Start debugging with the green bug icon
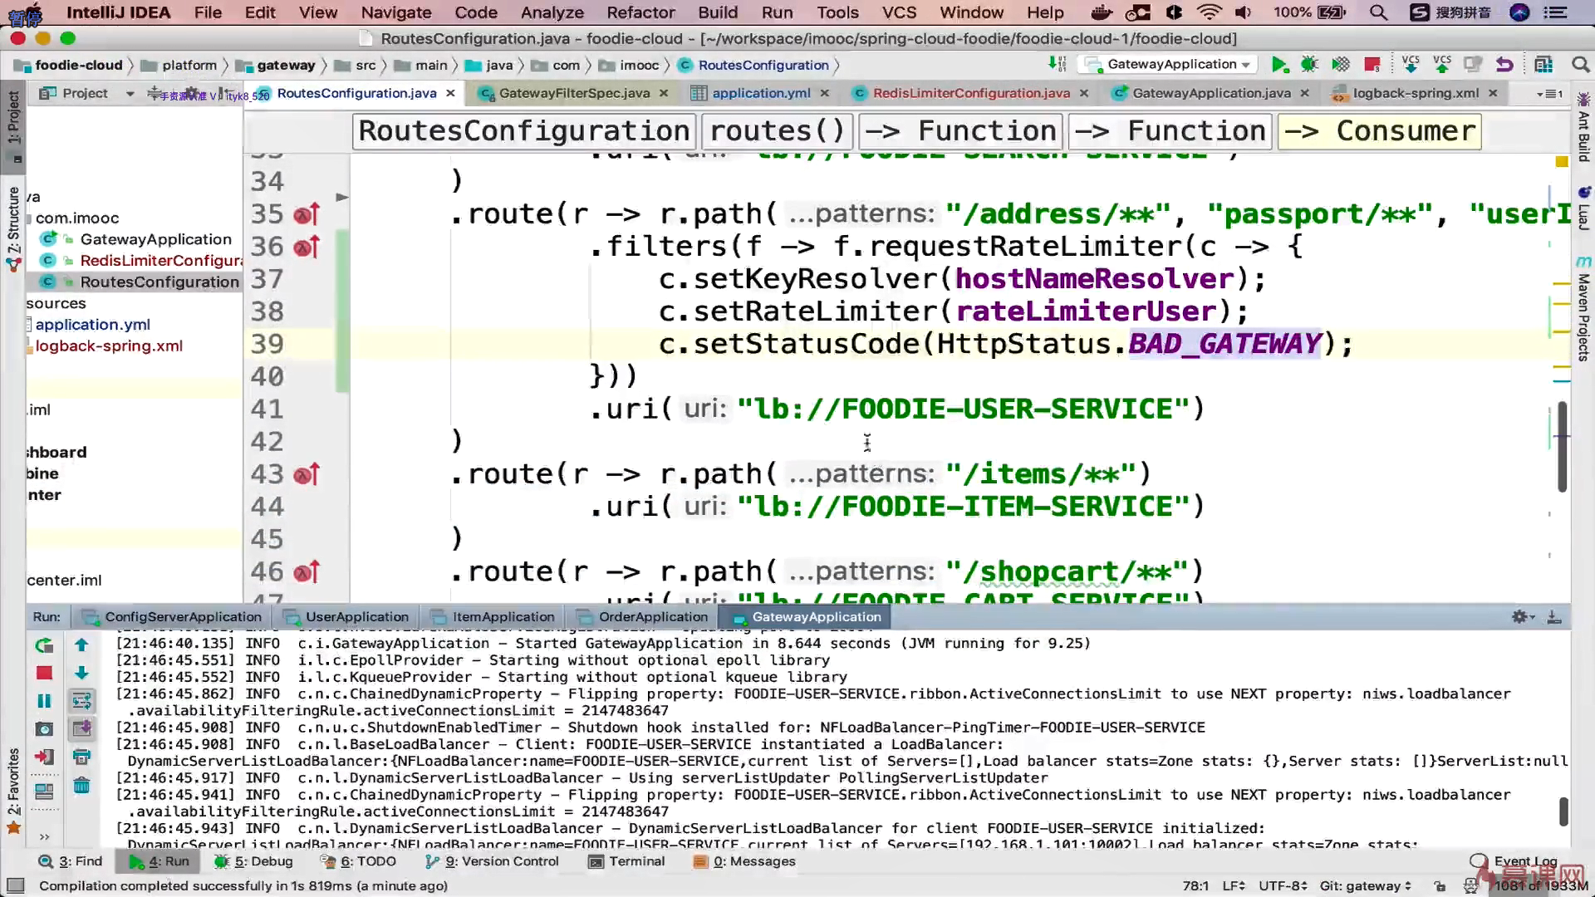The height and width of the screenshot is (897, 1595). tap(1309, 65)
